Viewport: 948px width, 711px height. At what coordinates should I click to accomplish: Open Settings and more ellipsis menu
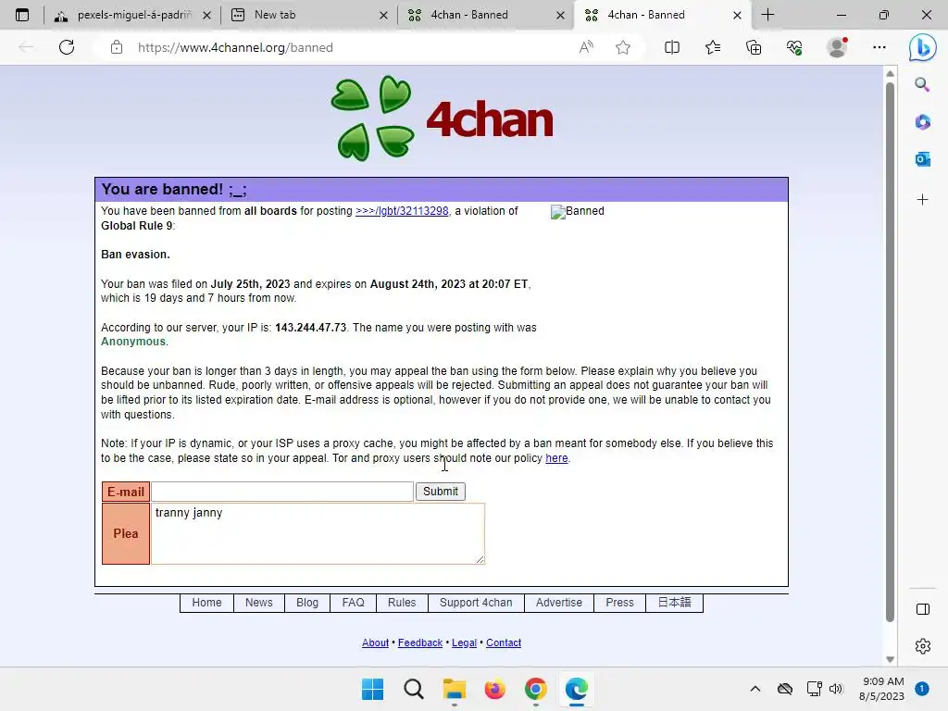pyautogui.click(x=879, y=47)
